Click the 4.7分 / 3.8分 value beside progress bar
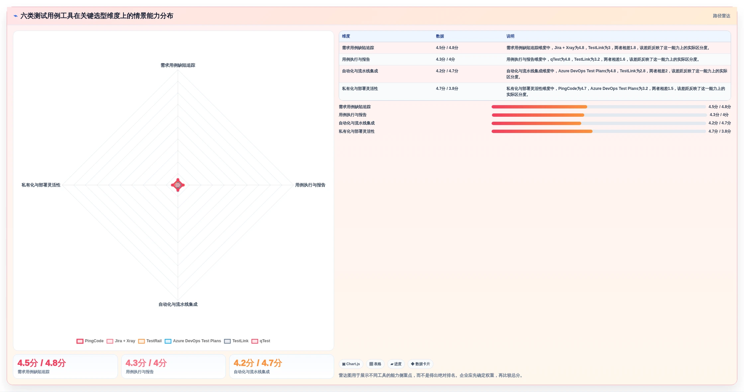The height and width of the screenshot is (392, 744). point(719,131)
